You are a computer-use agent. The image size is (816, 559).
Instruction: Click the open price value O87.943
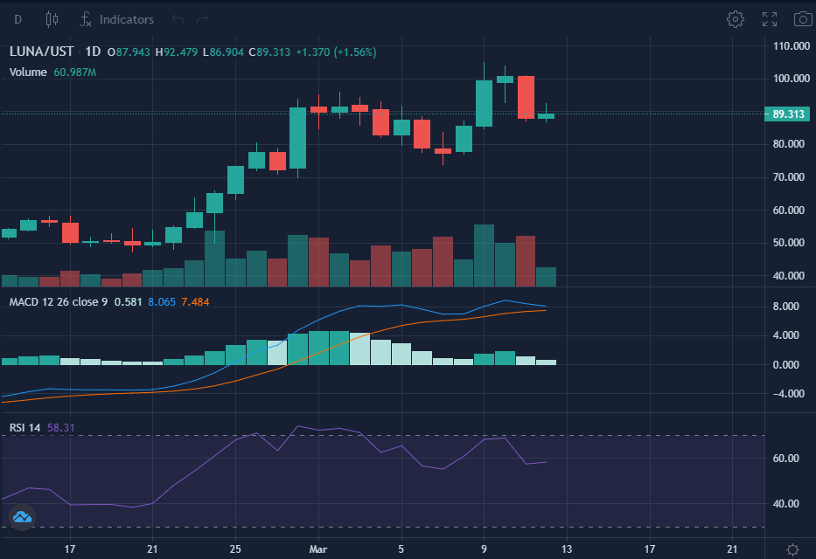[x=129, y=52]
